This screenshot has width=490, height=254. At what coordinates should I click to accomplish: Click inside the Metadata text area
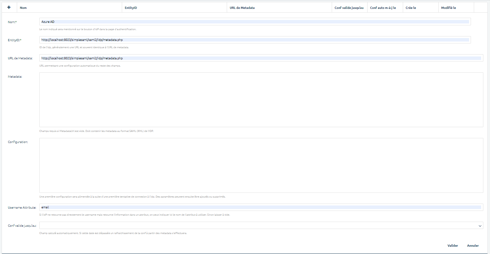[x=261, y=100]
